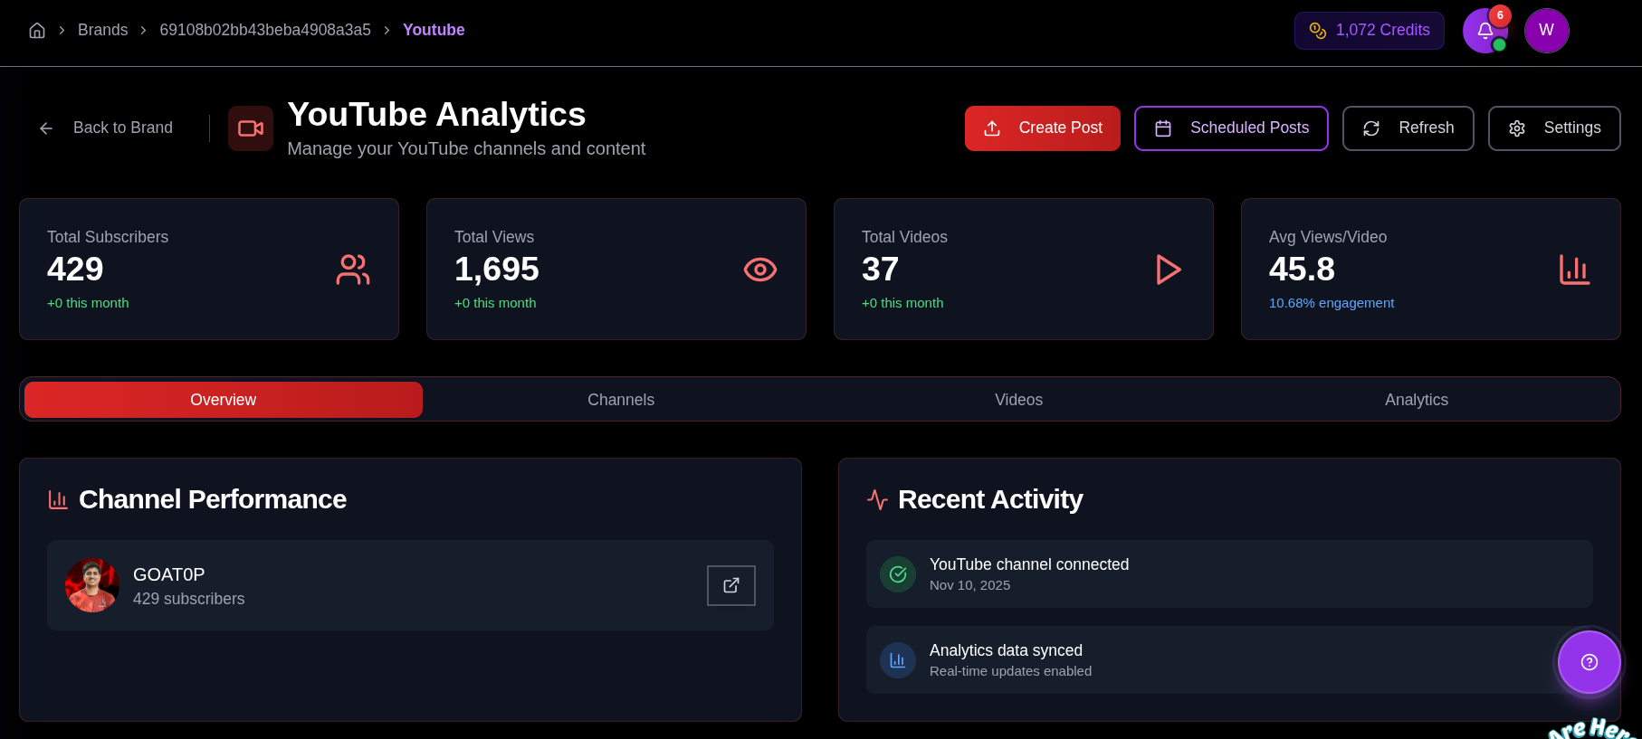This screenshot has width=1642, height=739.
Task: Click the Total Views eye icon
Action: (760, 270)
